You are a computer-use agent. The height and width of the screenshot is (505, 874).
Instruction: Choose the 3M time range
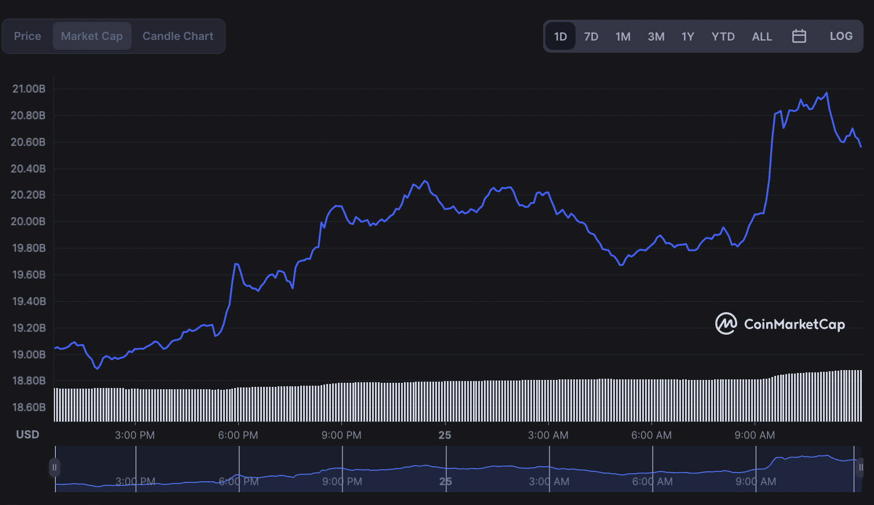[656, 36]
